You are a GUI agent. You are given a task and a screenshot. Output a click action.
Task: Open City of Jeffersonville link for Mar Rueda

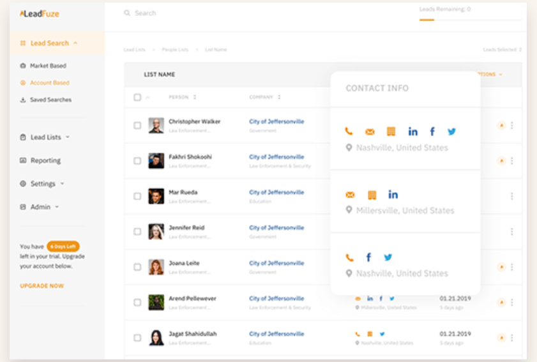(276, 192)
